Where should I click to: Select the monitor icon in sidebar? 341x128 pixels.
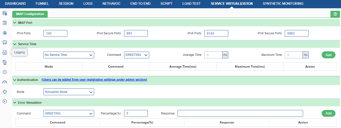tap(5, 42)
